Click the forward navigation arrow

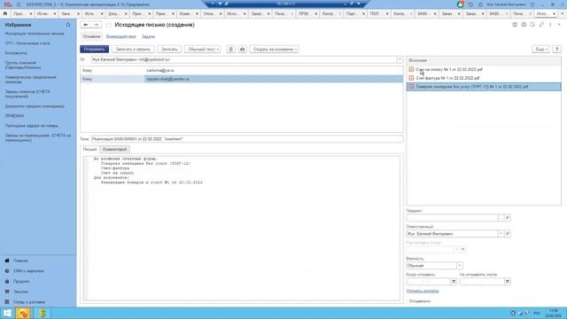tap(97, 25)
